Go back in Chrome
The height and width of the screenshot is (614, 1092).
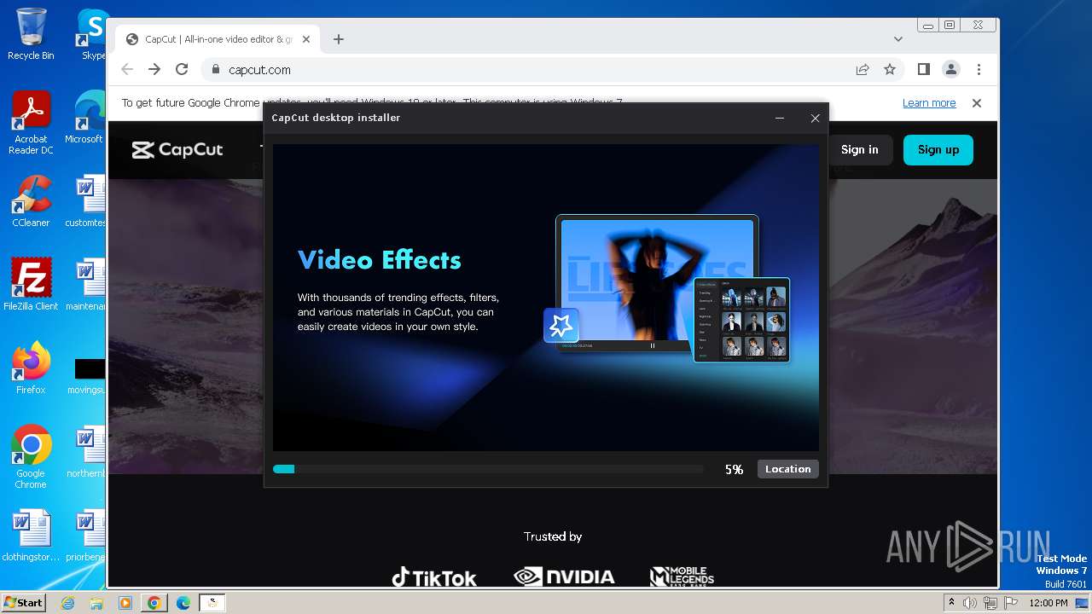tap(127, 70)
